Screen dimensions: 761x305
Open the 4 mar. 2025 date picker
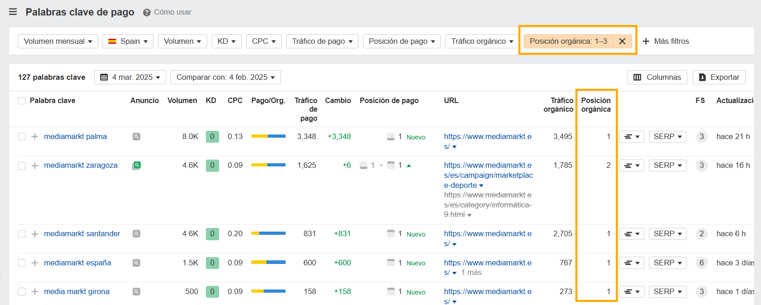point(130,77)
